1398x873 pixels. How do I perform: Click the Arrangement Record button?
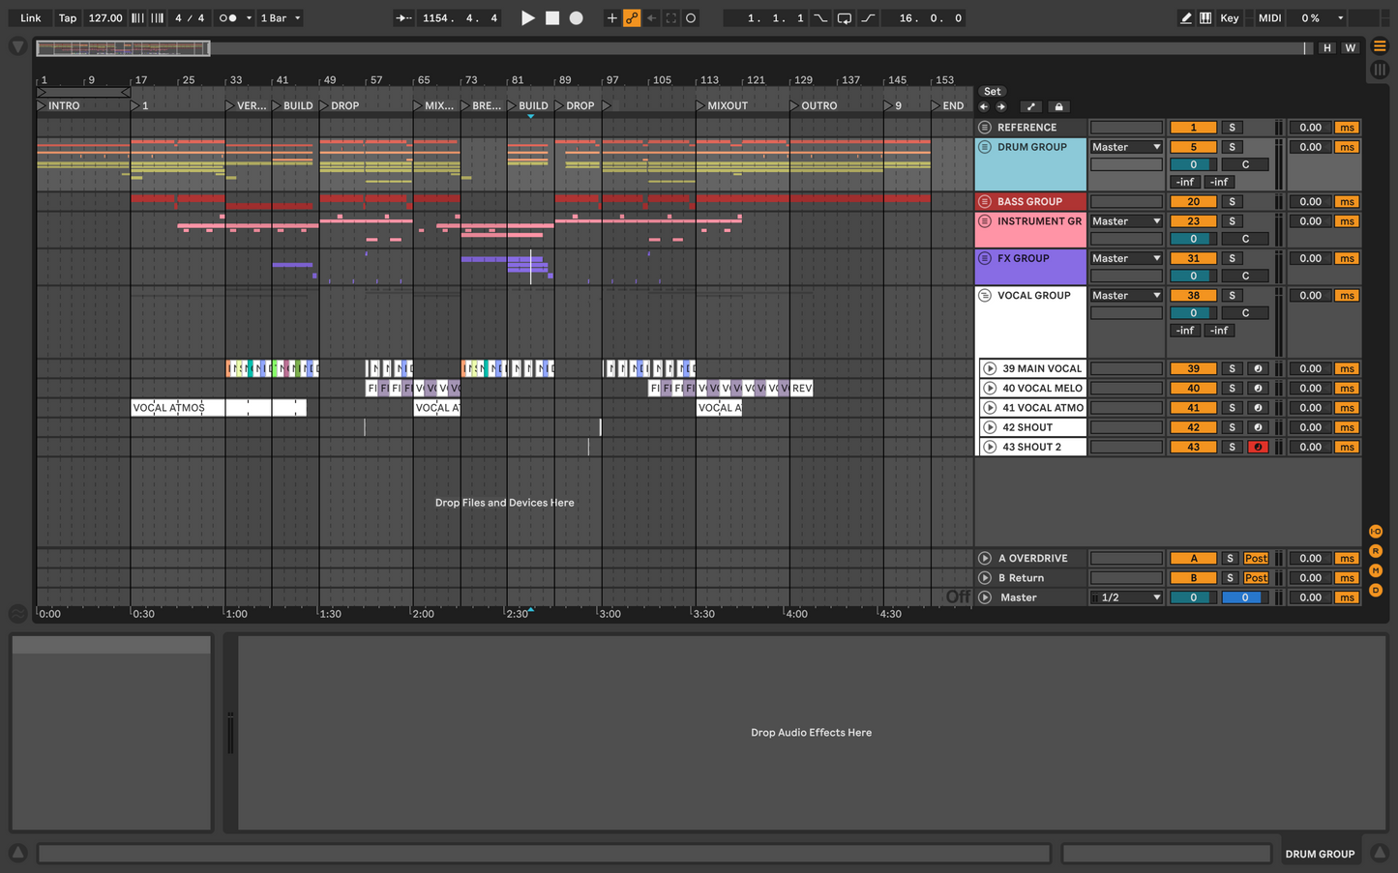(x=577, y=18)
